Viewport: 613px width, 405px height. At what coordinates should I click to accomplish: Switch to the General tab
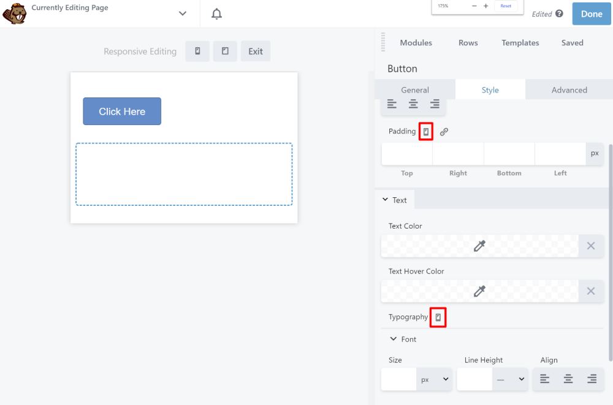[x=415, y=90]
